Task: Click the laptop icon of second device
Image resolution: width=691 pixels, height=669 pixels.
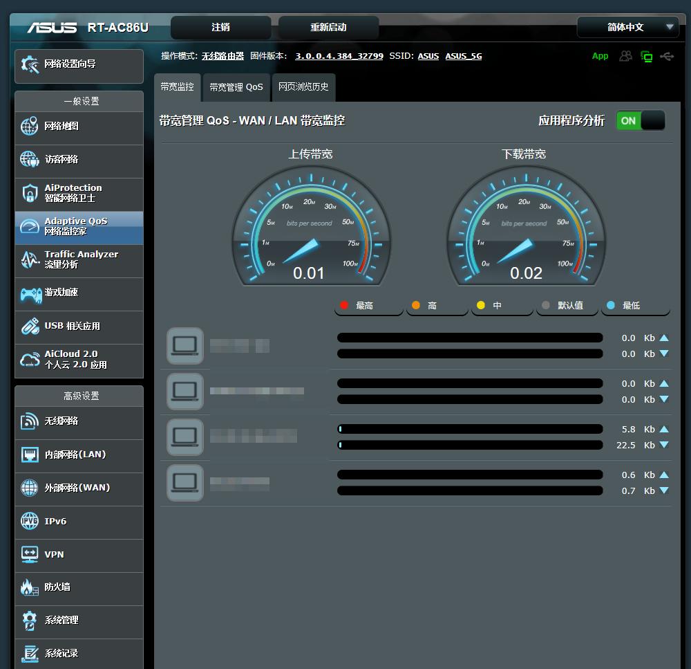Action: coord(185,391)
